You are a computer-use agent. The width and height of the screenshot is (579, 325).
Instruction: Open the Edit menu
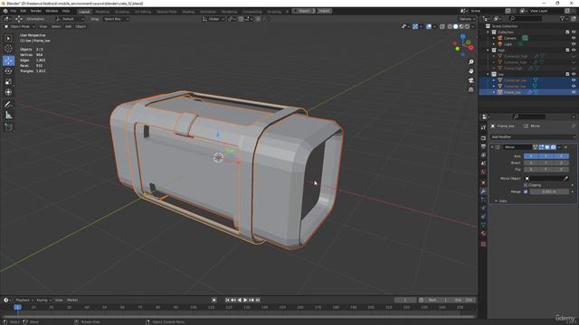[x=24, y=11]
